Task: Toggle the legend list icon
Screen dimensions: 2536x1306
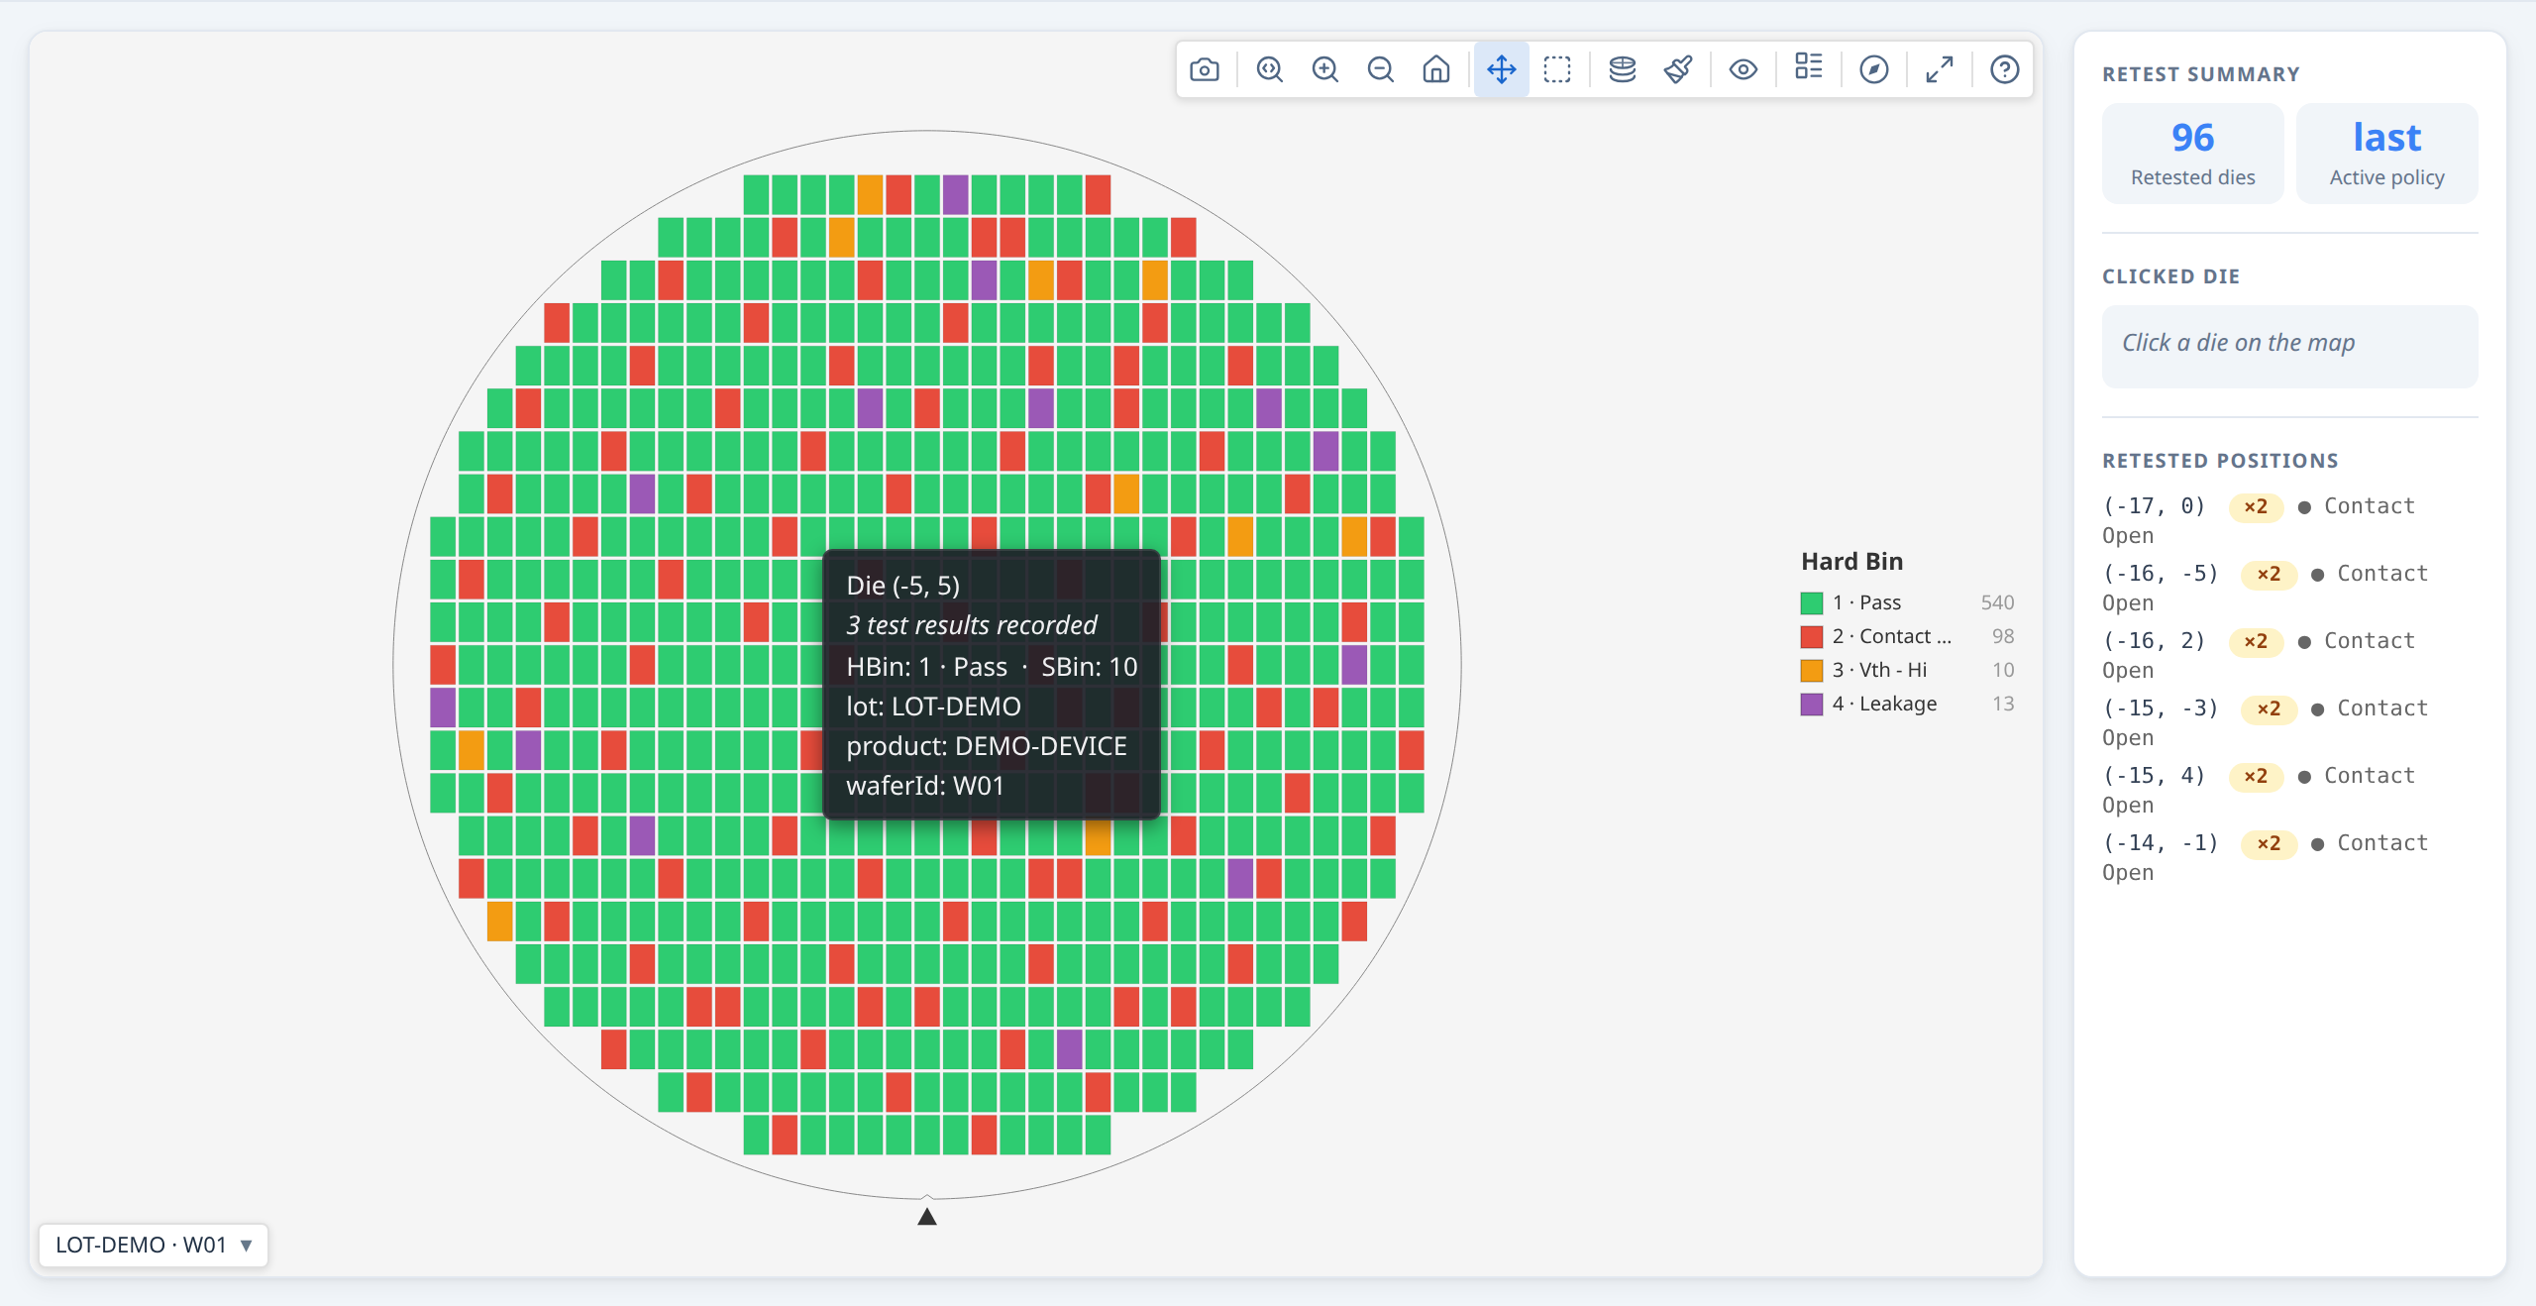Action: pos(1809,67)
